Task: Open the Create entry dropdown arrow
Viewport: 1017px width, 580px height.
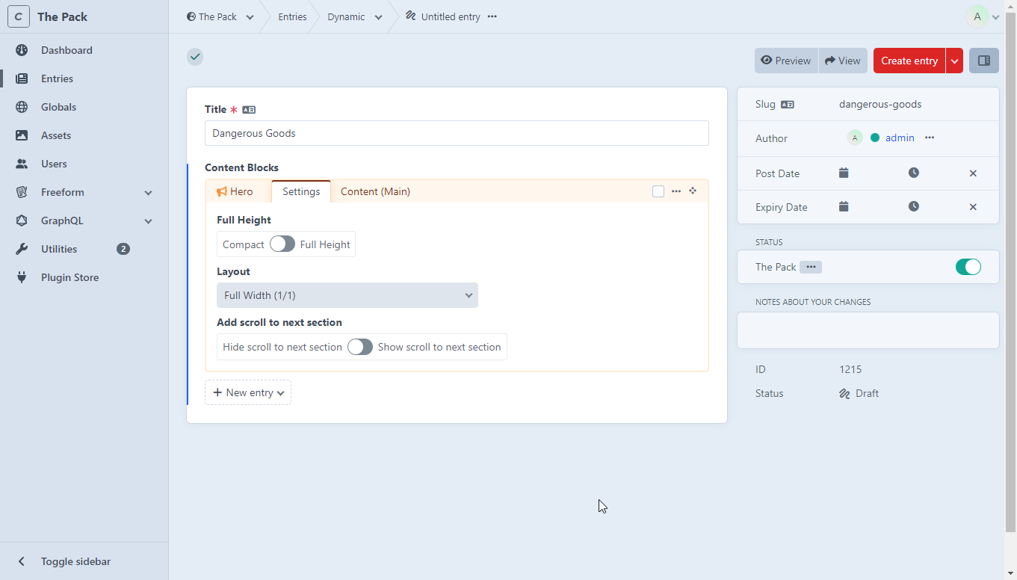Action: 954,61
